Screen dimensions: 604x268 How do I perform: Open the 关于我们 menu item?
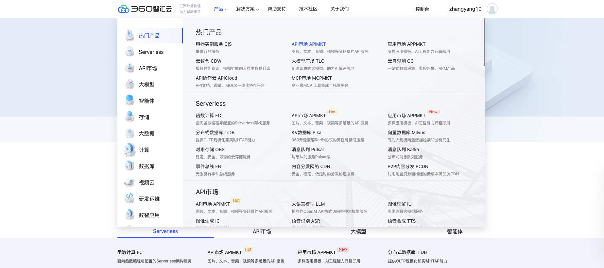339,9
